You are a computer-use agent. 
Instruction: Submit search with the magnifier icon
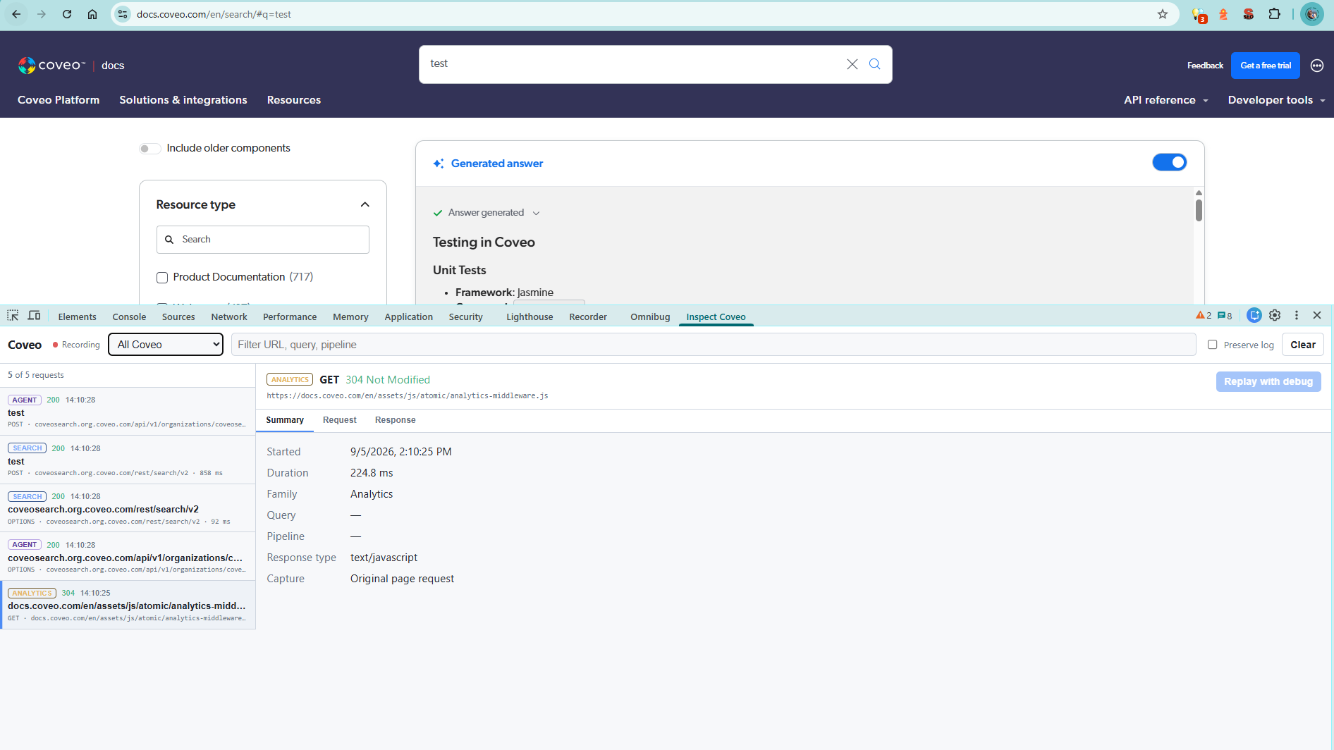(x=874, y=64)
